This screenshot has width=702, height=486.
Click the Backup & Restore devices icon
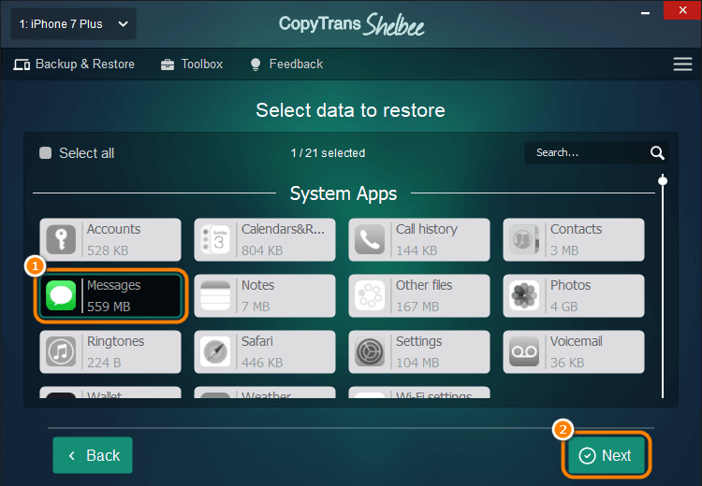22,64
